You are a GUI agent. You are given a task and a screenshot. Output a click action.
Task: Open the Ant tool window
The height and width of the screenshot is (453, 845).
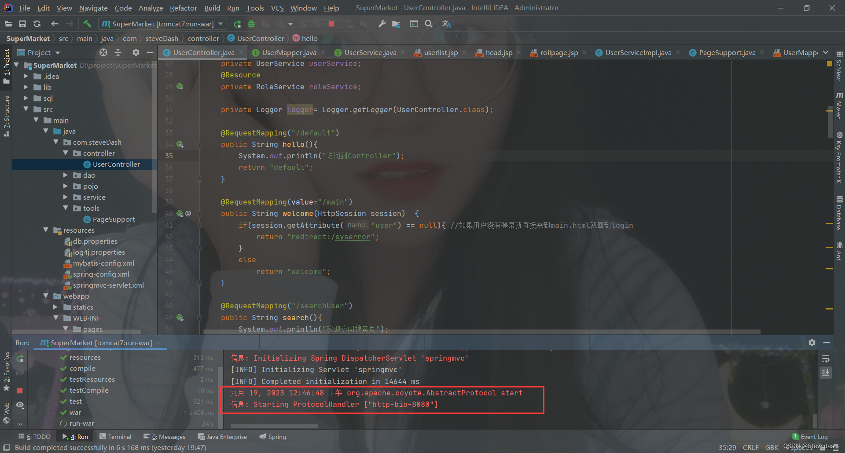(839, 251)
